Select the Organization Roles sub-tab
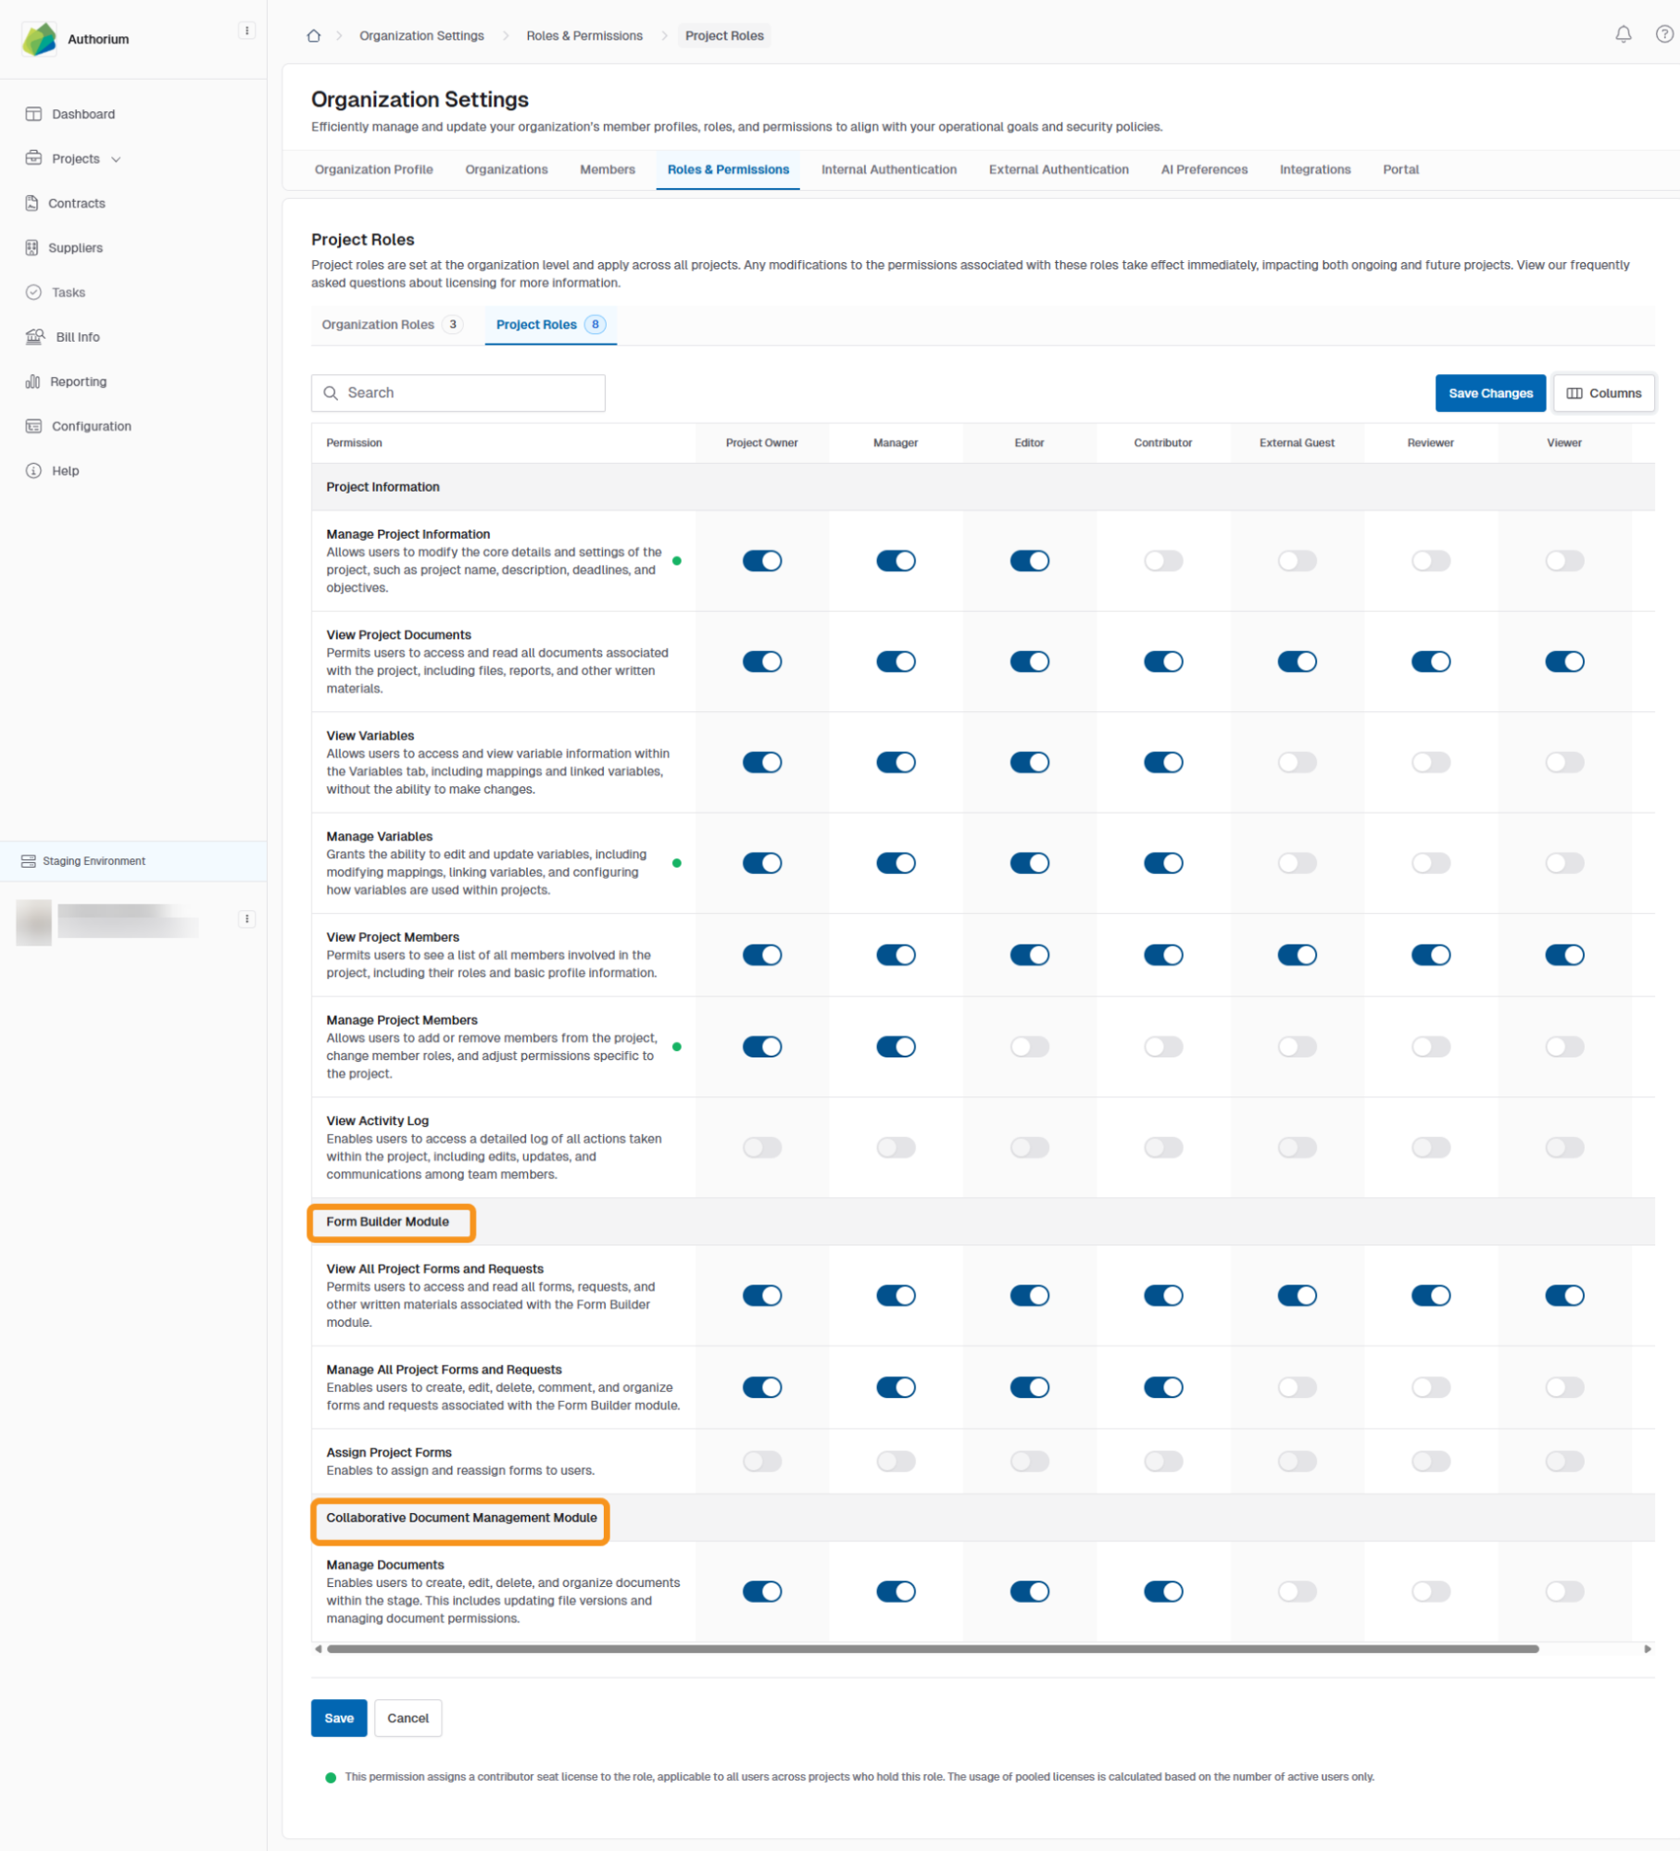The width and height of the screenshot is (1680, 1851). coord(378,325)
